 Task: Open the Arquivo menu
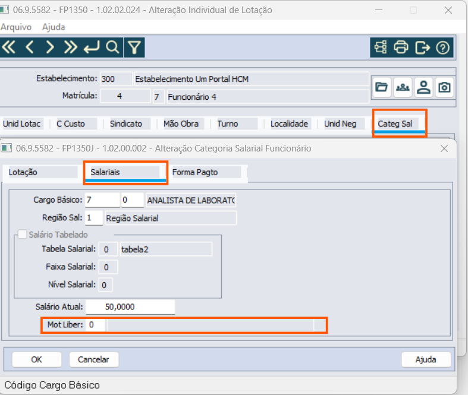[x=16, y=27]
